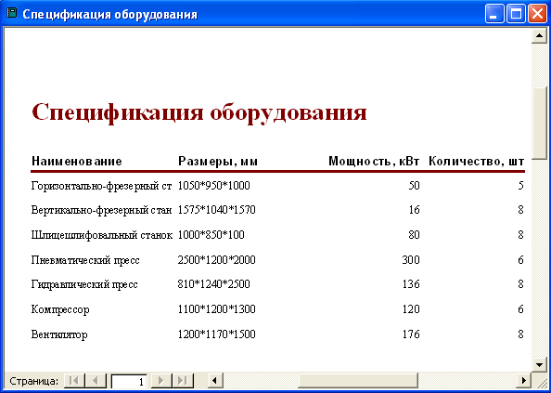Click the power value 176
This screenshot has height=393, width=551.
tap(411, 334)
